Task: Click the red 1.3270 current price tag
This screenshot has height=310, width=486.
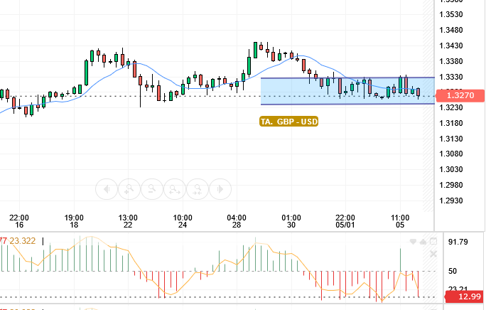Action: [x=460, y=95]
